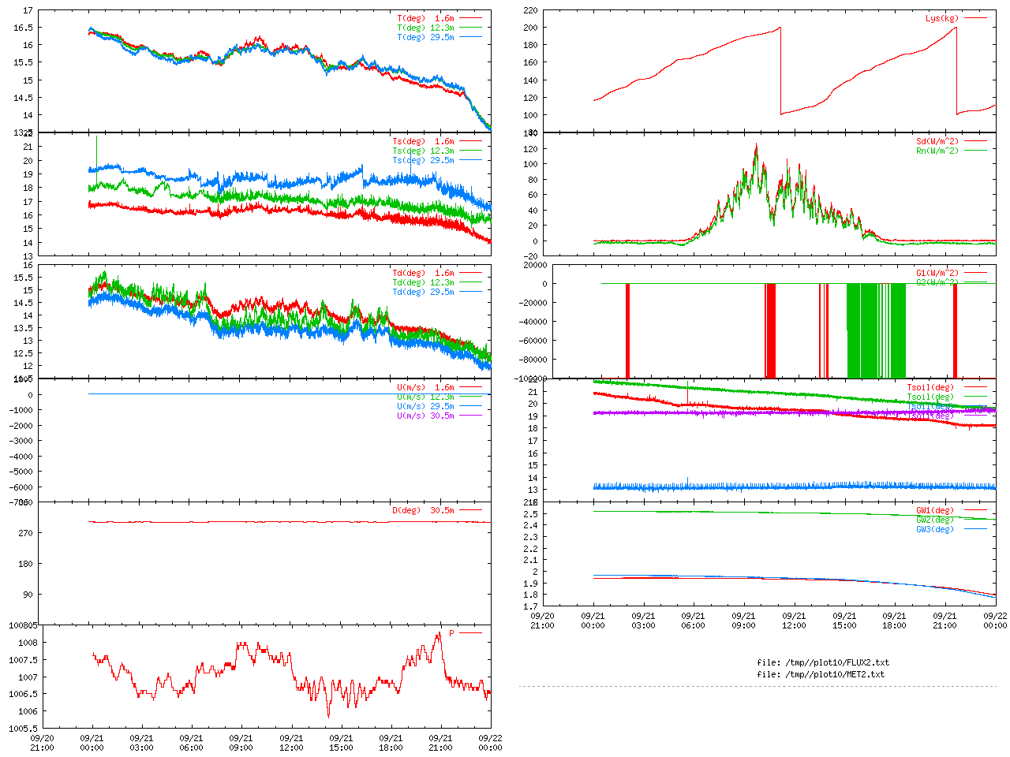Click the 270 y-axis label on direction plot
Screen dimensions: 1010x757
pyautogui.click(x=26, y=533)
